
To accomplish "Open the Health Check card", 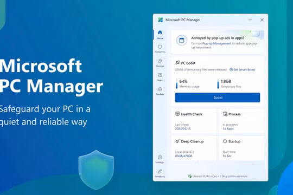I will tap(194, 121).
